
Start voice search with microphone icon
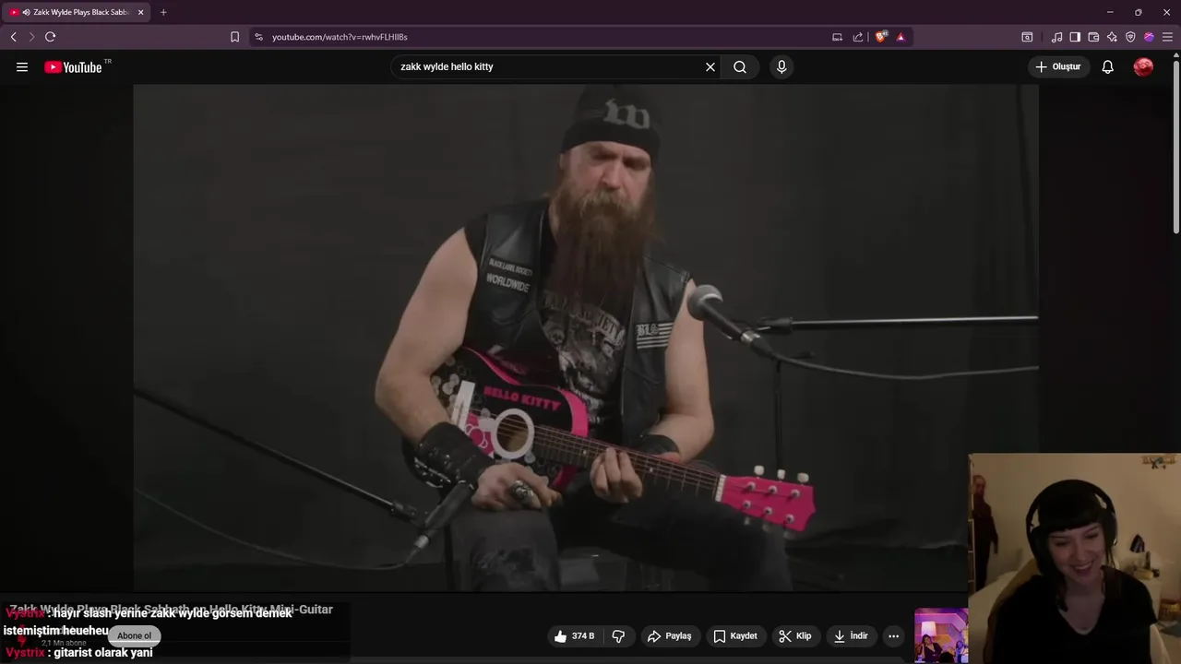click(x=781, y=67)
